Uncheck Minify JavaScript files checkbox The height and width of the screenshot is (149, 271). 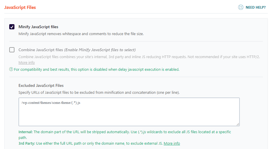point(12,27)
